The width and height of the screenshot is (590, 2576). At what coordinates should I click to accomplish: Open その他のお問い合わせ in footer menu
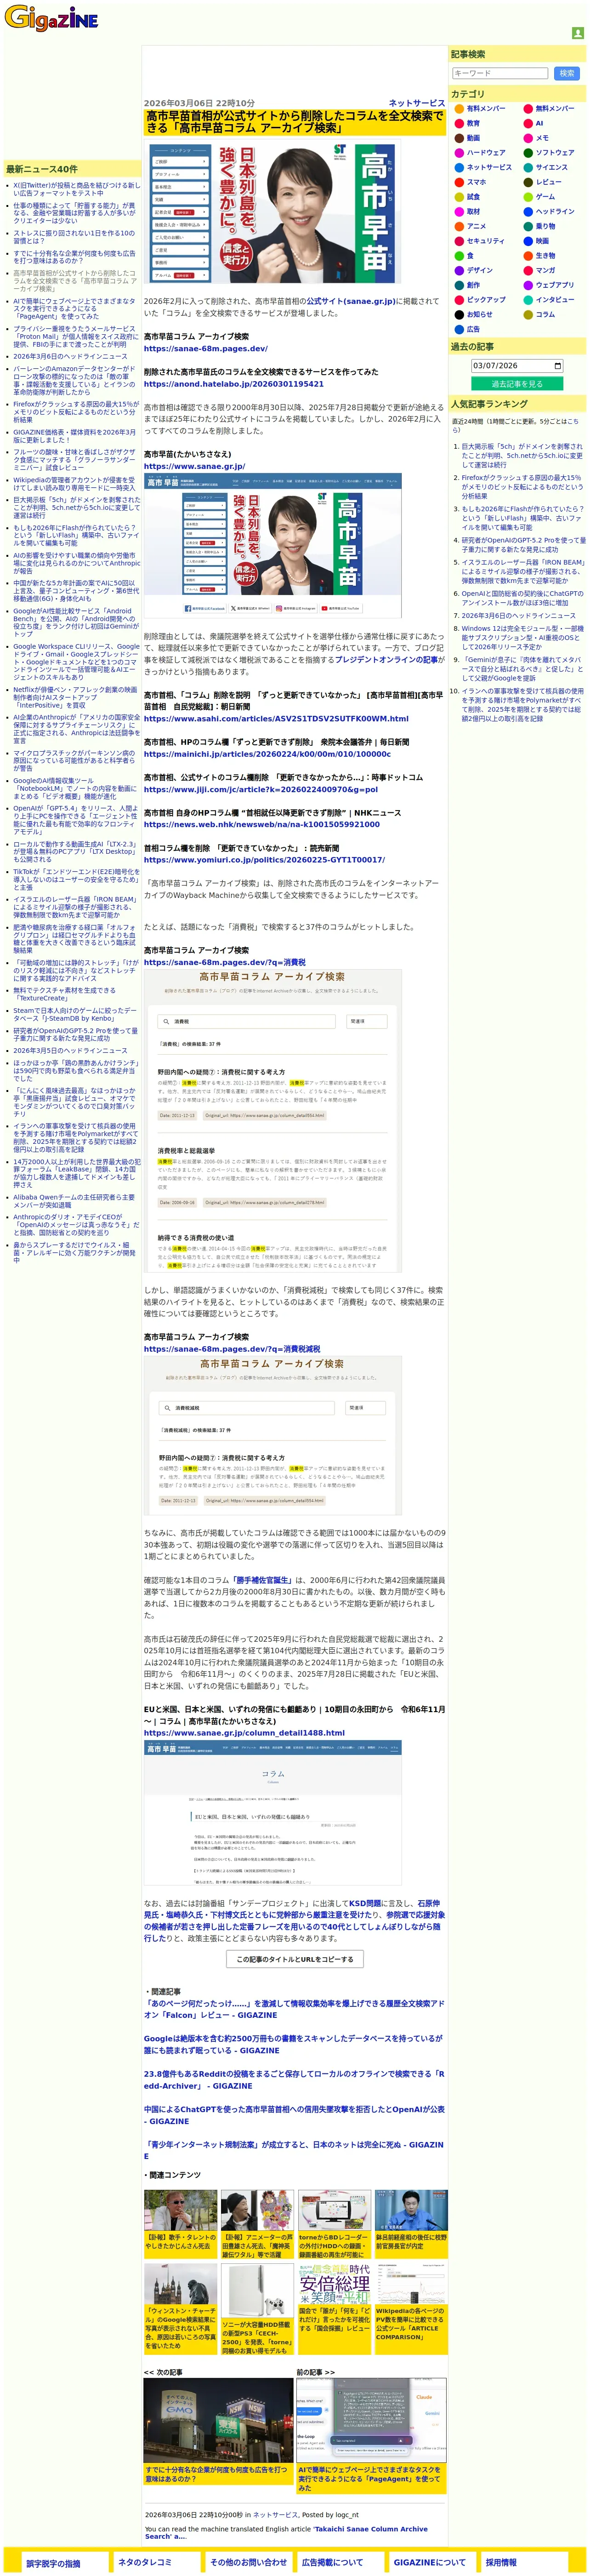point(248,2562)
